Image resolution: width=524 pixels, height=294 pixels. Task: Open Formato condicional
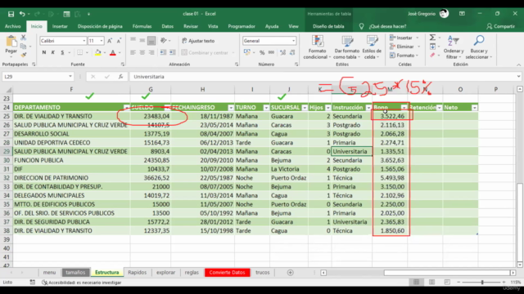pyautogui.click(x=317, y=47)
